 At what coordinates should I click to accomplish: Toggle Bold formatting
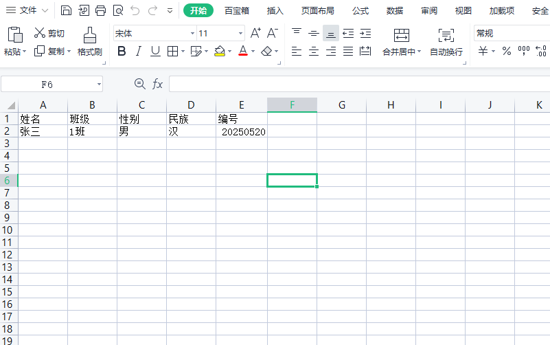pyautogui.click(x=122, y=52)
